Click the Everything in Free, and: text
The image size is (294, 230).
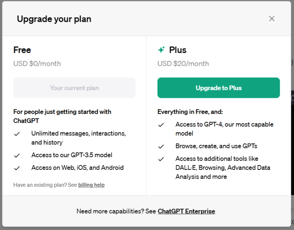[x=190, y=112]
